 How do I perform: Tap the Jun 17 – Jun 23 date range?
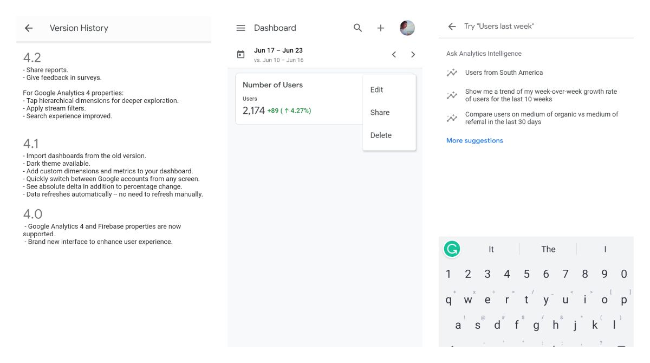[278, 50]
